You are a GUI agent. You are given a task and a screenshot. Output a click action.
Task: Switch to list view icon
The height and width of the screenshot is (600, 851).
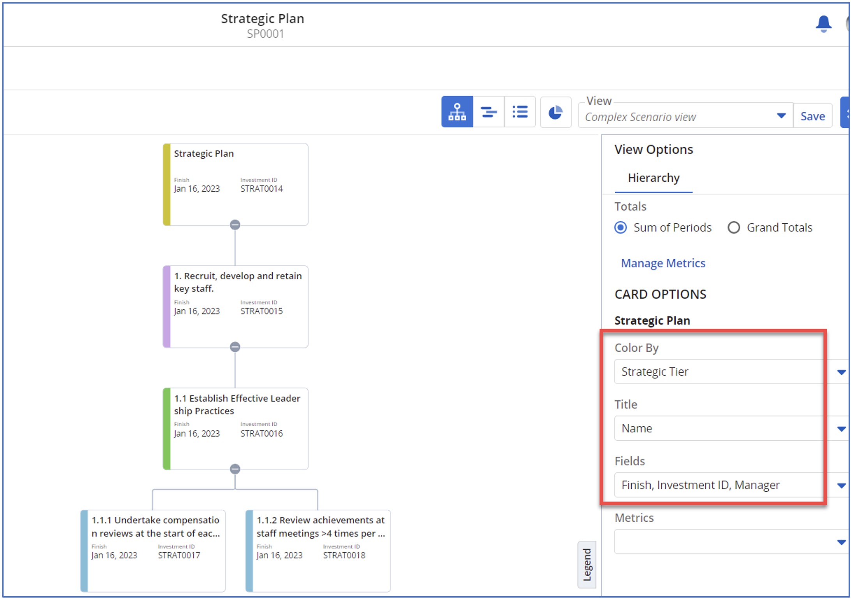pos(520,112)
